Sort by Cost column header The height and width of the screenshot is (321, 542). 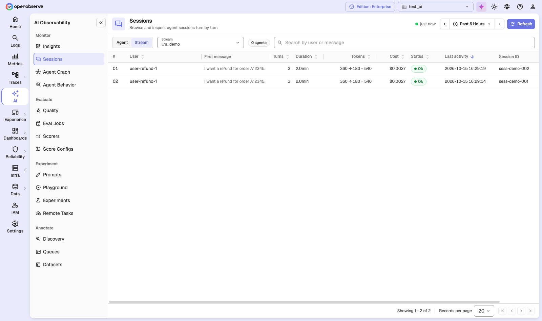coord(397,56)
